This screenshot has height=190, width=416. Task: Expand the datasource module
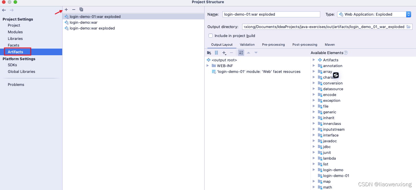tap(314, 89)
